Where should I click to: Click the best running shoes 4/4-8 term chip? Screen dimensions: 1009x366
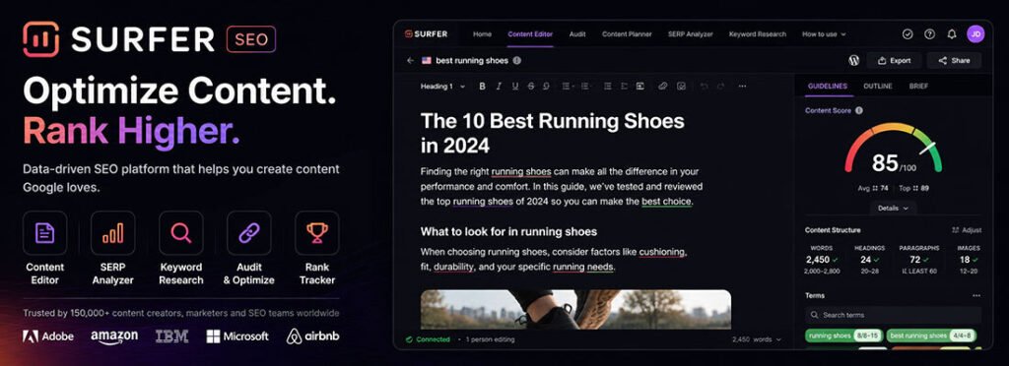[931, 335]
